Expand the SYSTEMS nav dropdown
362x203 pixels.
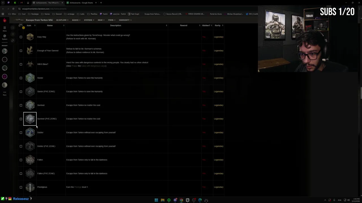pyautogui.click(x=89, y=20)
